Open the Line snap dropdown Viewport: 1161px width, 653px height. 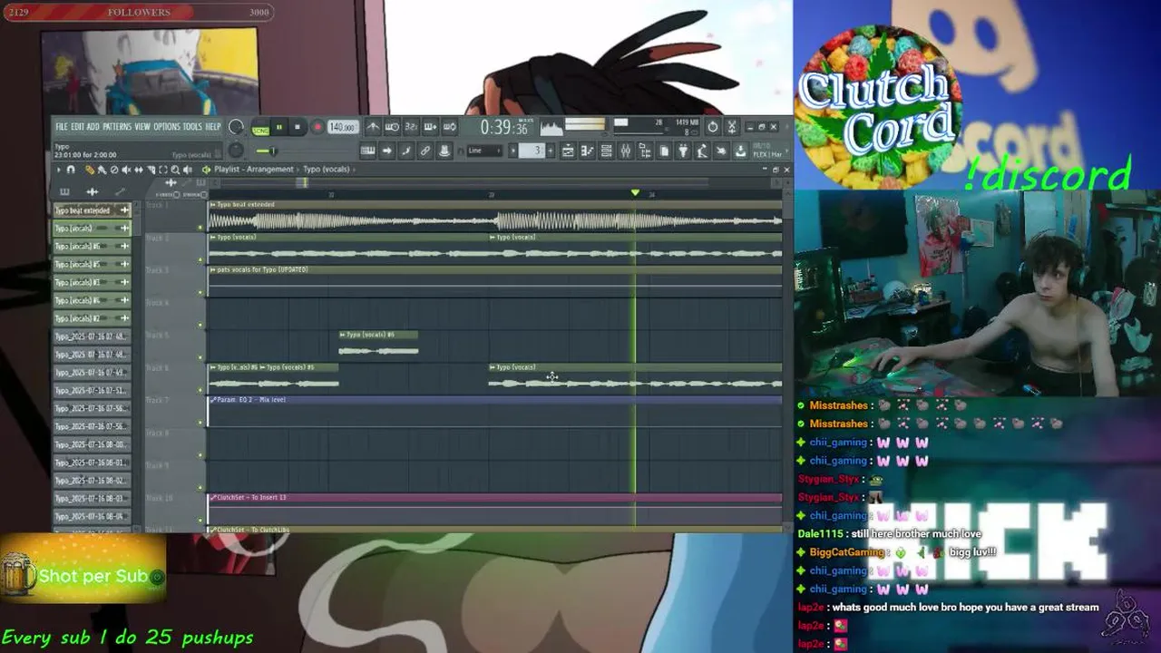(484, 151)
